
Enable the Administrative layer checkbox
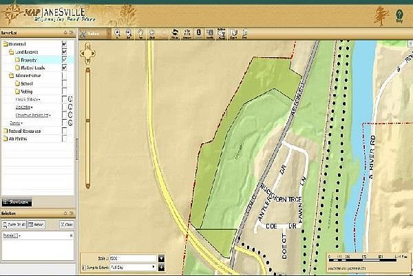coord(64,75)
